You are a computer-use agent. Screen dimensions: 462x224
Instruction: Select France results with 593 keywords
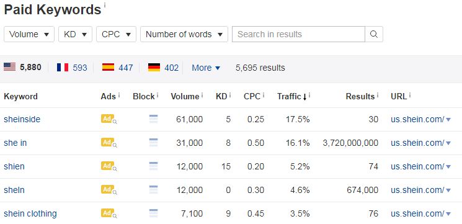coord(72,68)
